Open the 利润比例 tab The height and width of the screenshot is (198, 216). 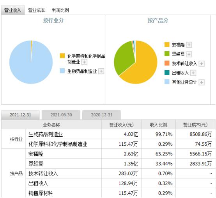coord(60,10)
